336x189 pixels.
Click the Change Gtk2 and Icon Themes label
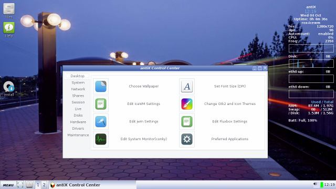230,104
